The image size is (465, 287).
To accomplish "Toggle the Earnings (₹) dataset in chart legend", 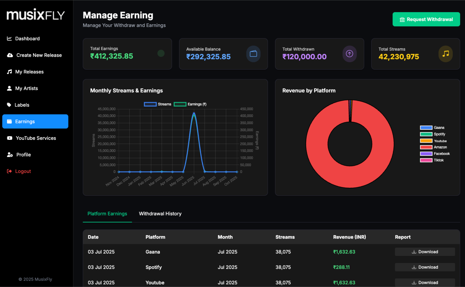I will pyautogui.click(x=190, y=104).
